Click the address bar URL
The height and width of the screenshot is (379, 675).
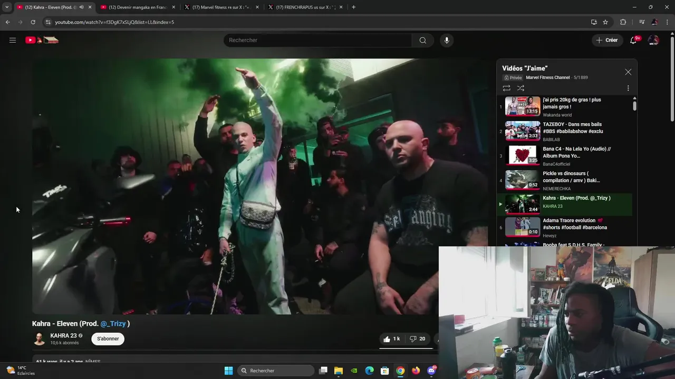[x=114, y=22]
